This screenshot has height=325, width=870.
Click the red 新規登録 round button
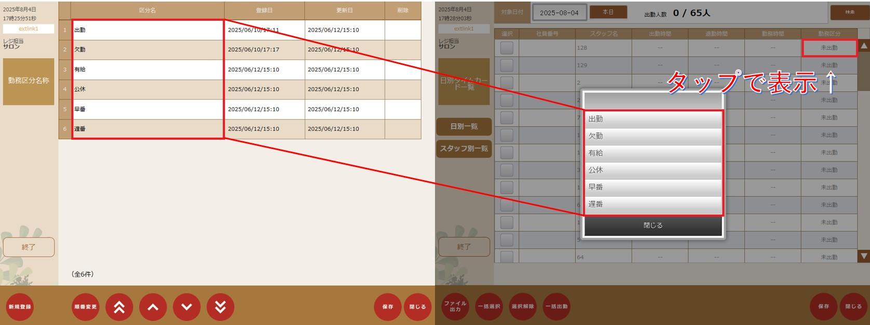point(20,307)
